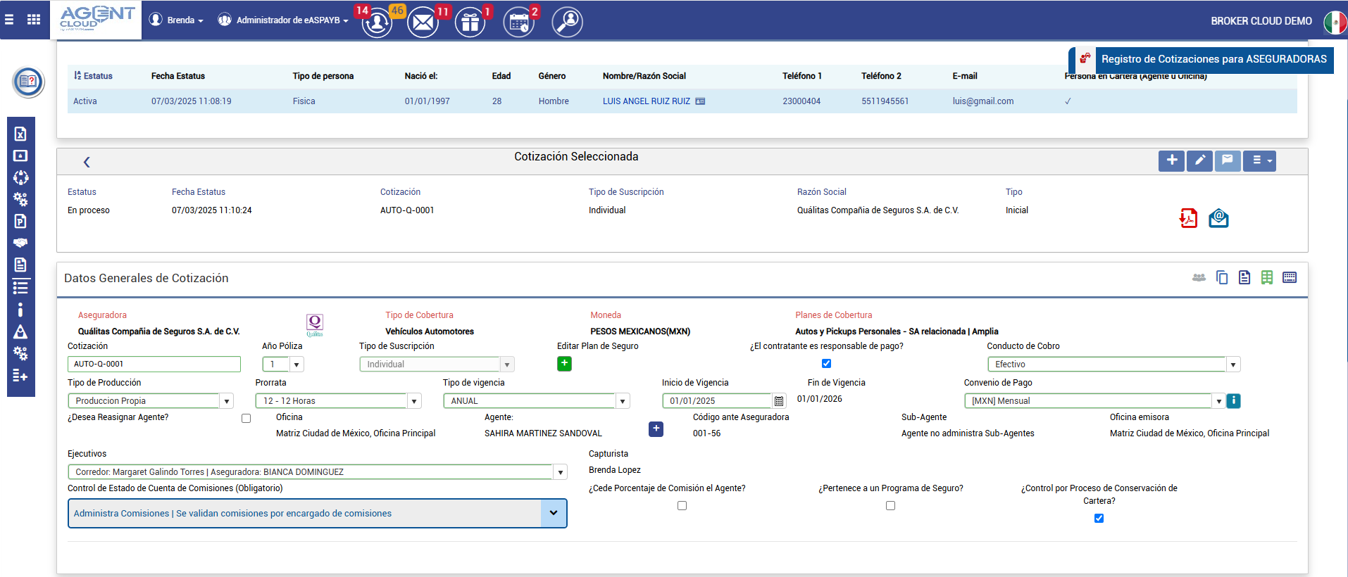Click the contact card icon beside LUIS ANGEL RUIZ RUIZ

[700, 101]
